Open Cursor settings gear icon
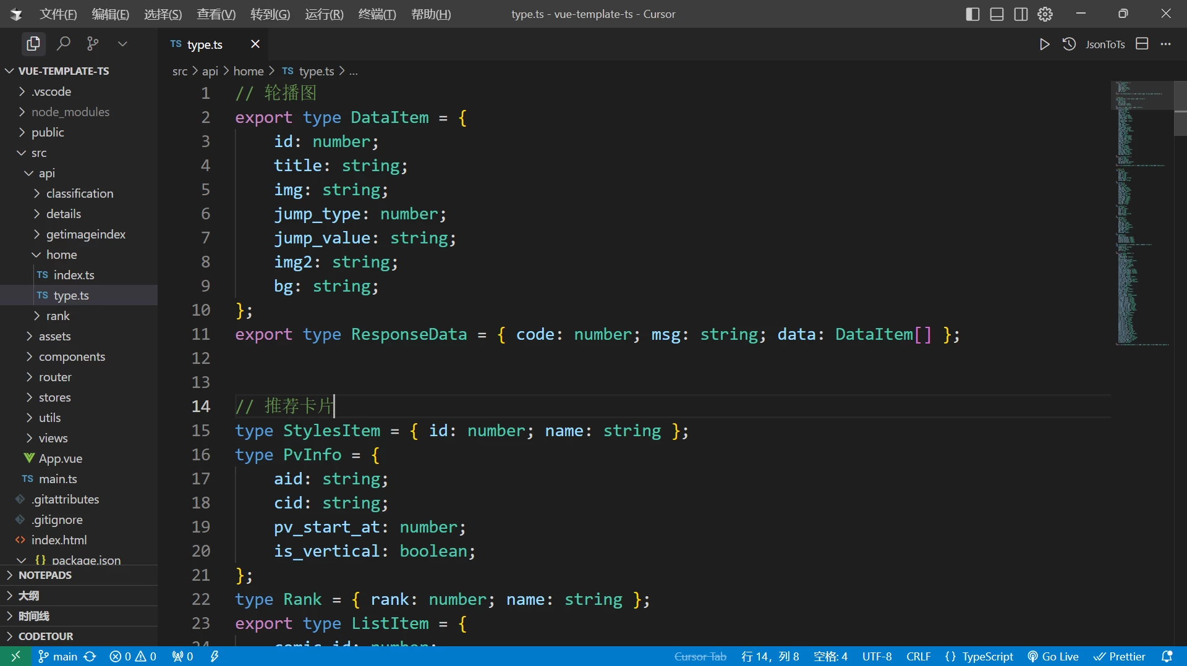1187x666 pixels. [1045, 14]
